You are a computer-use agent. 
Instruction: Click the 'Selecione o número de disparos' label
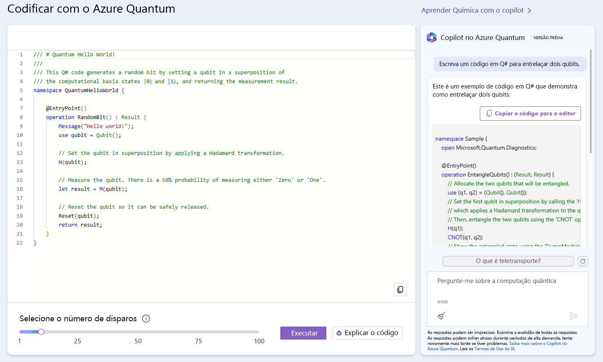coord(78,319)
